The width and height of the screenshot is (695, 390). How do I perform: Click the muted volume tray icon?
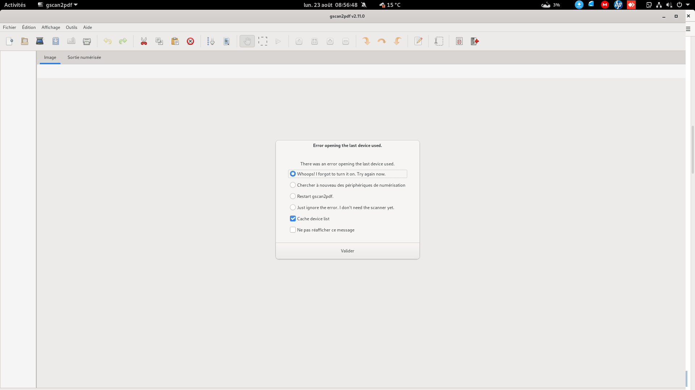pyautogui.click(x=669, y=5)
